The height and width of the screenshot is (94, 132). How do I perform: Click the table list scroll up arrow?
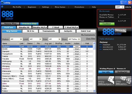[94, 43]
